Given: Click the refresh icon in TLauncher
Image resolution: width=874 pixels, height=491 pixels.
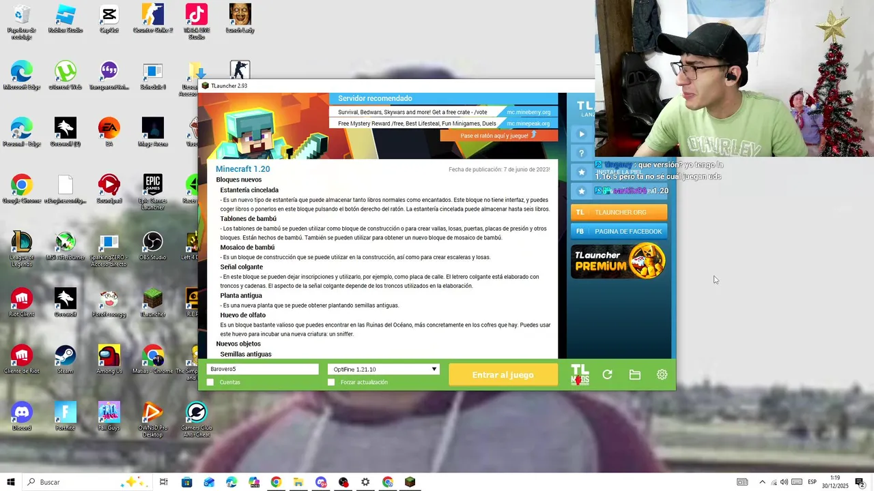Looking at the screenshot, I should coord(607,374).
